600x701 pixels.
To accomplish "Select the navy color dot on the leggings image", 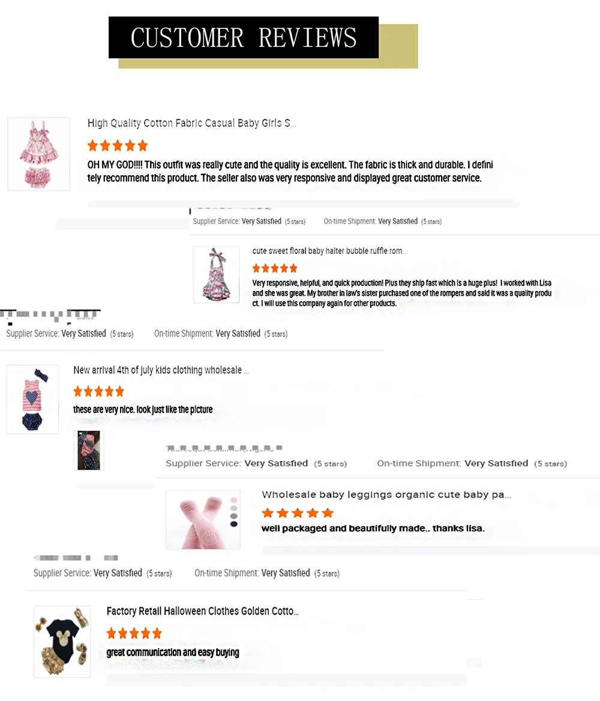I will (233, 524).
